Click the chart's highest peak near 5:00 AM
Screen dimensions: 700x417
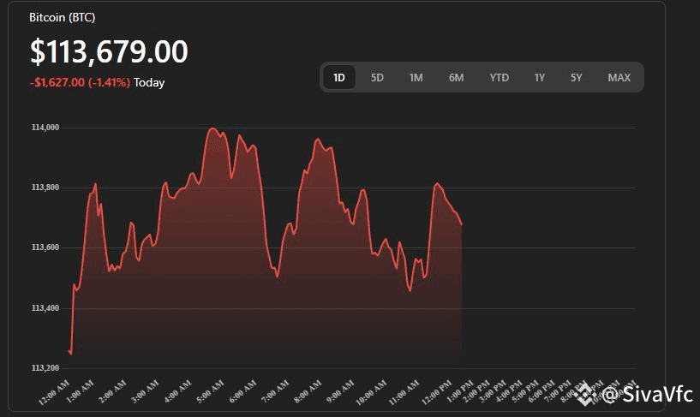[x=212, y=129]
